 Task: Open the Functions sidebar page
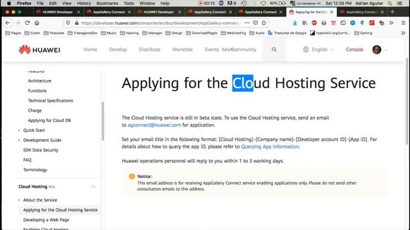[x=37, y=91]
